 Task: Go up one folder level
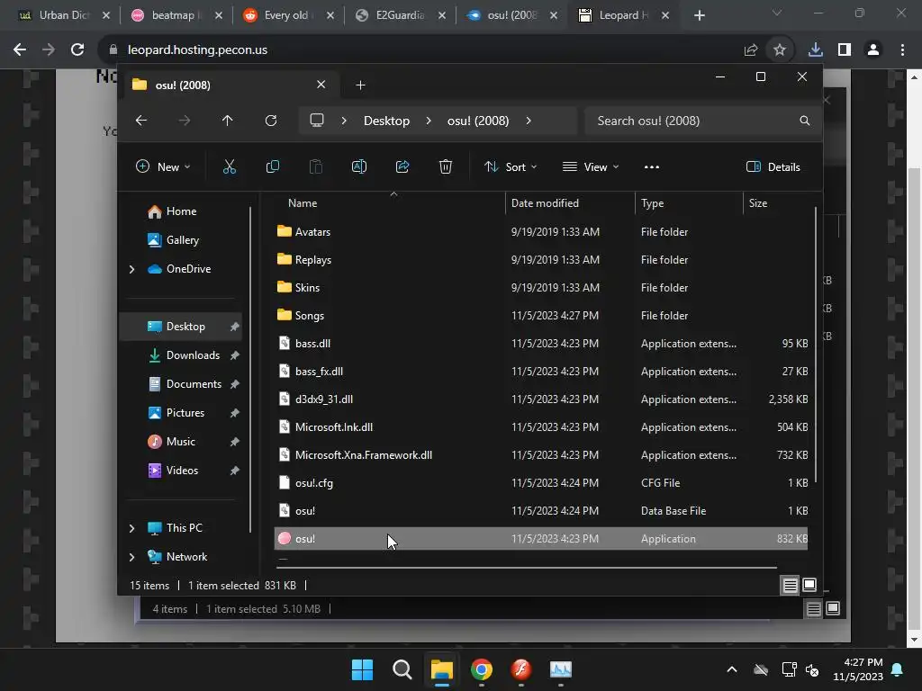click(x=228, y=121)
